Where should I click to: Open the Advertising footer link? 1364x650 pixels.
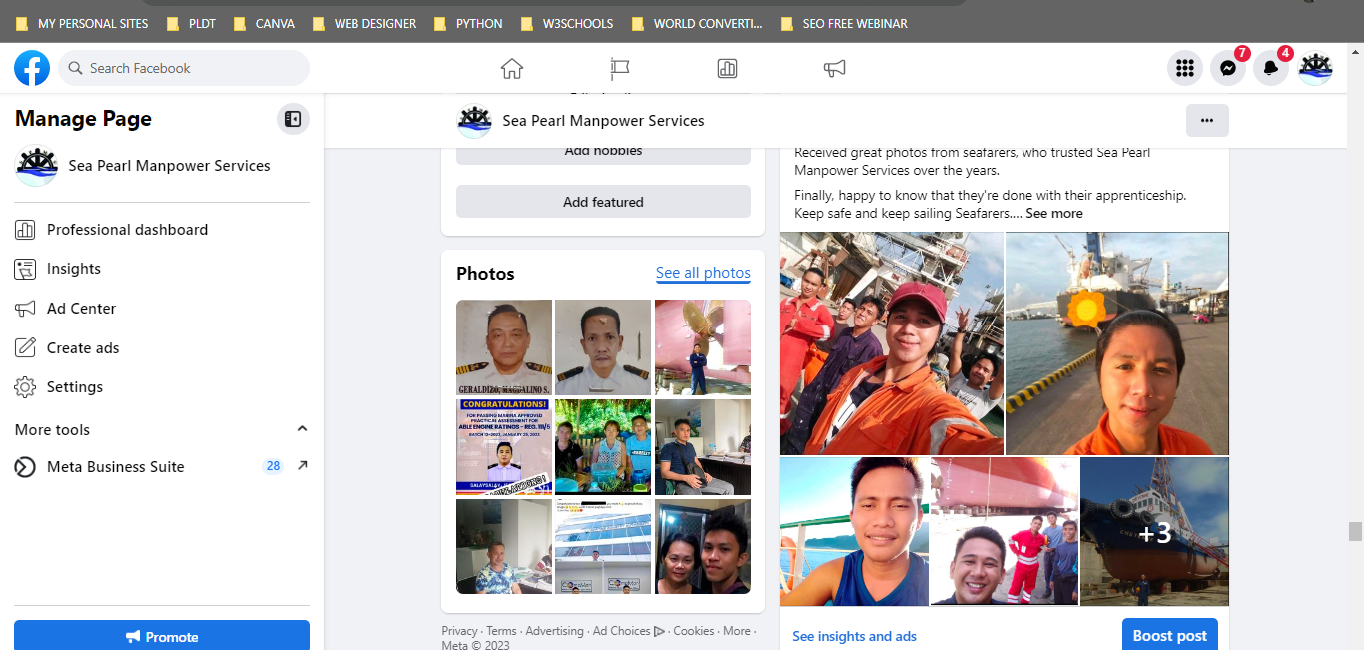pos(554,631)
